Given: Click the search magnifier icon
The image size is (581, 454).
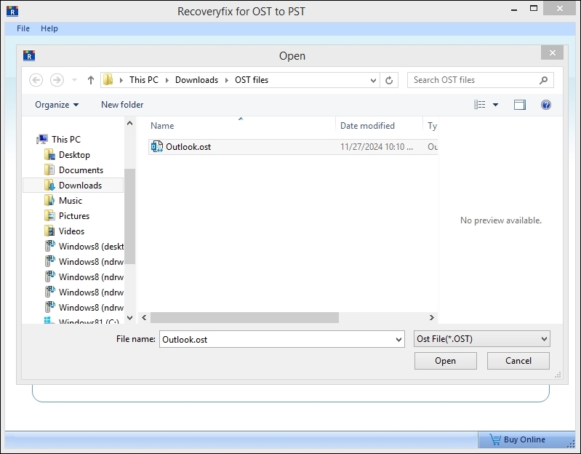Looking at the screenshot, I should 543,80.
